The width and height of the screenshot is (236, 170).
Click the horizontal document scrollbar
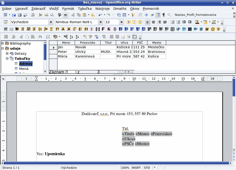pos(117,163)
